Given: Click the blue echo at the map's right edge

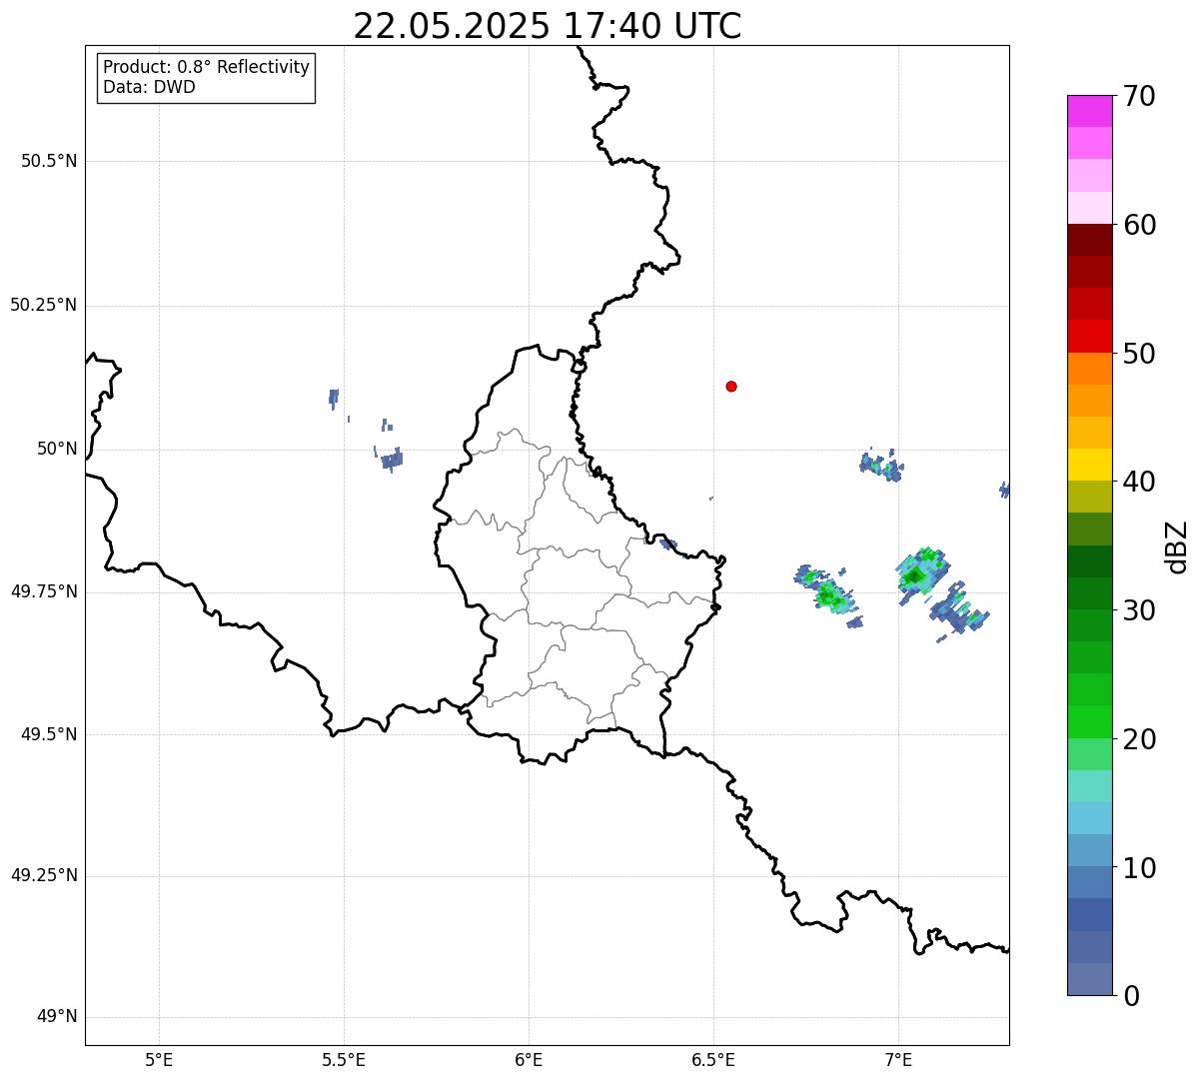Looking at the screenshot, I should 1004,489.
